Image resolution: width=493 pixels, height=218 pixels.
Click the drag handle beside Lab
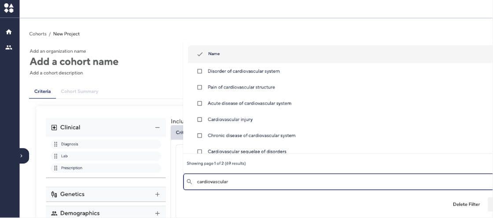55,156
